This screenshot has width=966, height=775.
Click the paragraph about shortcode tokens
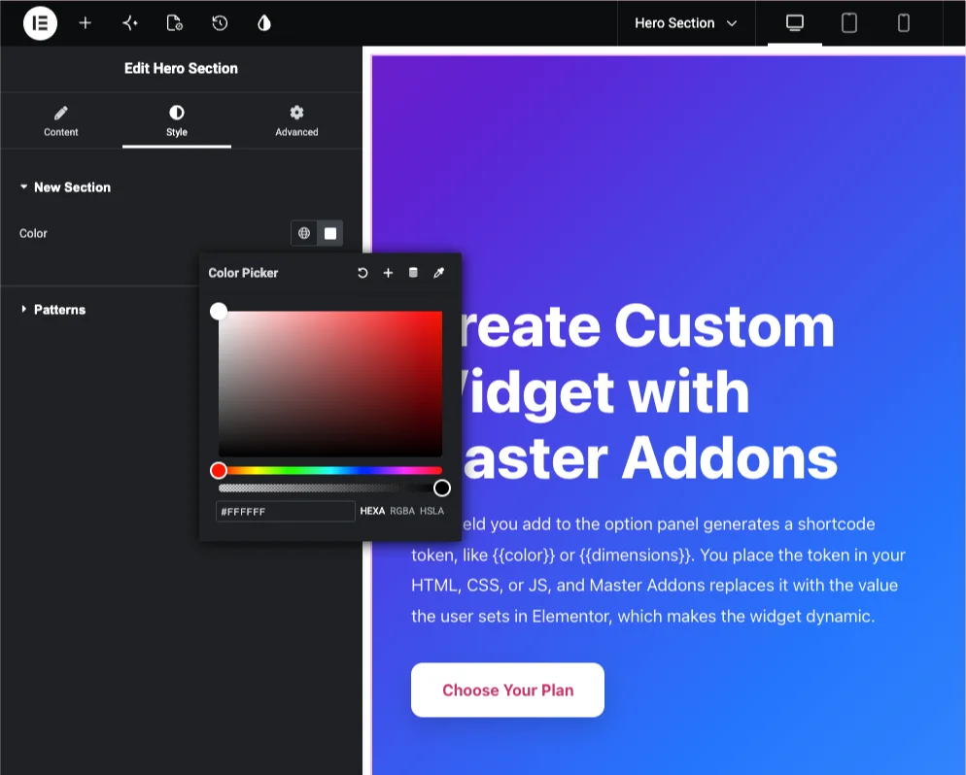(x=658, y=570)
